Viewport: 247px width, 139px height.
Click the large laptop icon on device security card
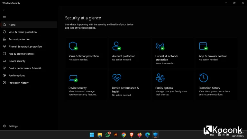coord(73,78)
